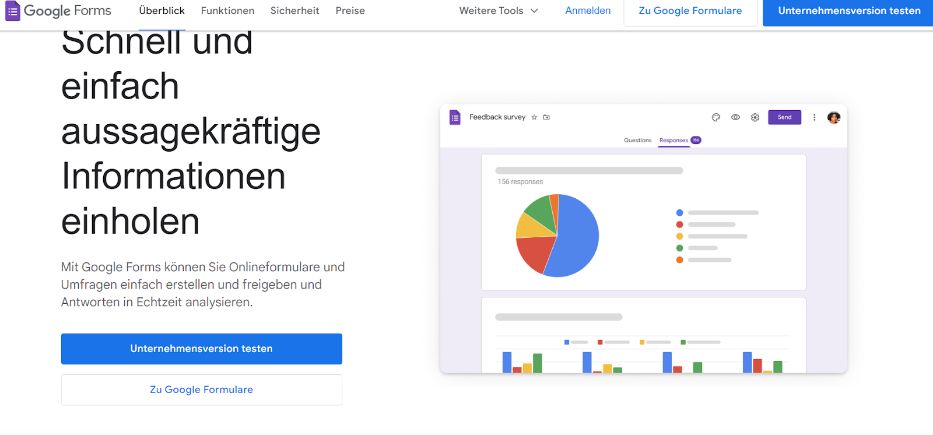Screen dimensions: 933x435
Task: Click the purple Send button
Action: 784,117
